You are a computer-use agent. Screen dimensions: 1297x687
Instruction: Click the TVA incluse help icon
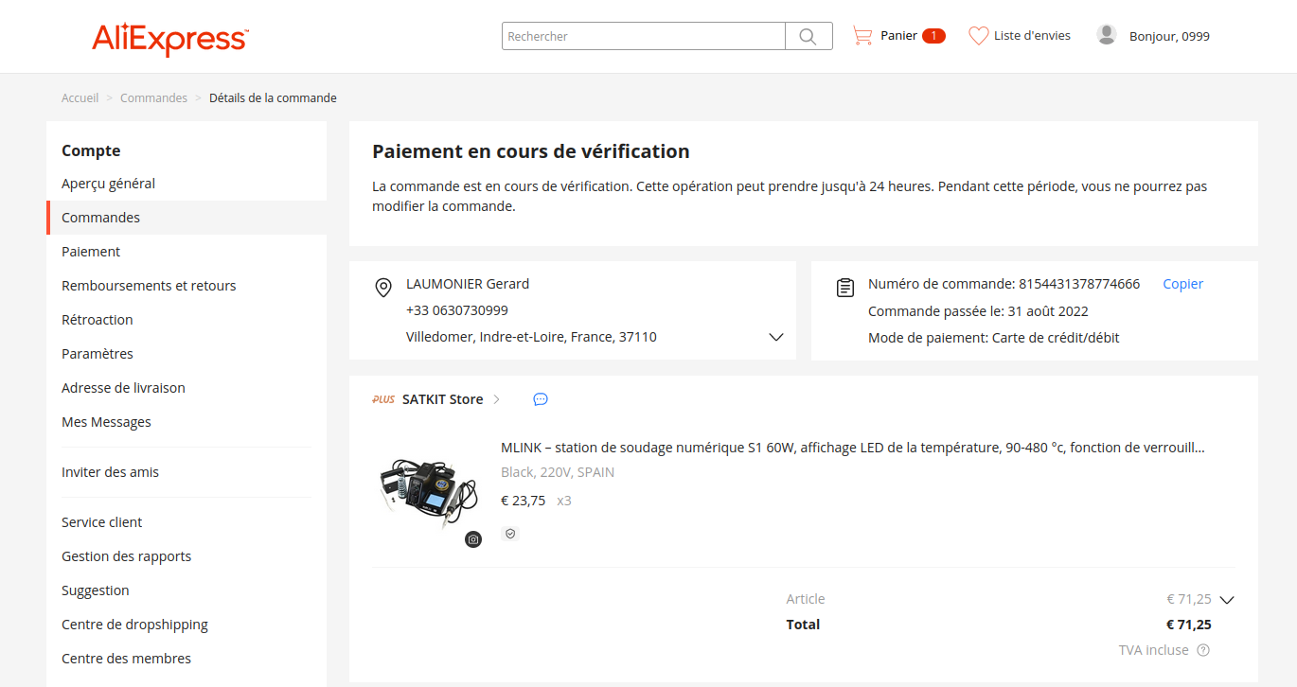point(1203,650)
